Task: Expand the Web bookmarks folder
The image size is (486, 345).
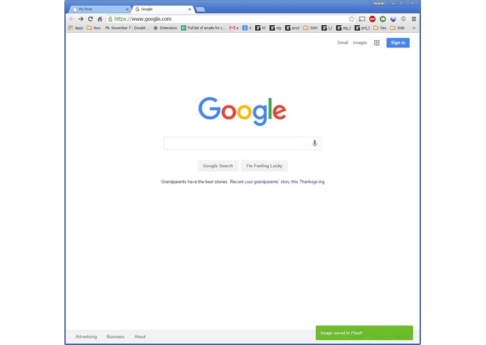Action: coord(397,28)
